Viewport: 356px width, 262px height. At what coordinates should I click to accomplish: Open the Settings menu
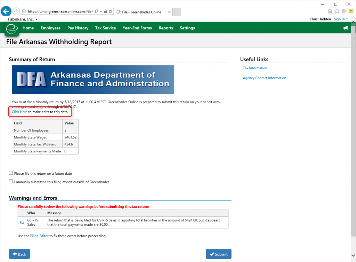point(187,28)
